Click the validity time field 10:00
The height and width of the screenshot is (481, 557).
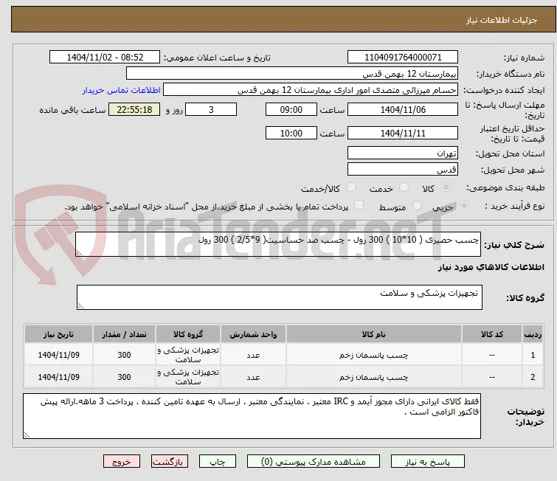click(291, 134)
